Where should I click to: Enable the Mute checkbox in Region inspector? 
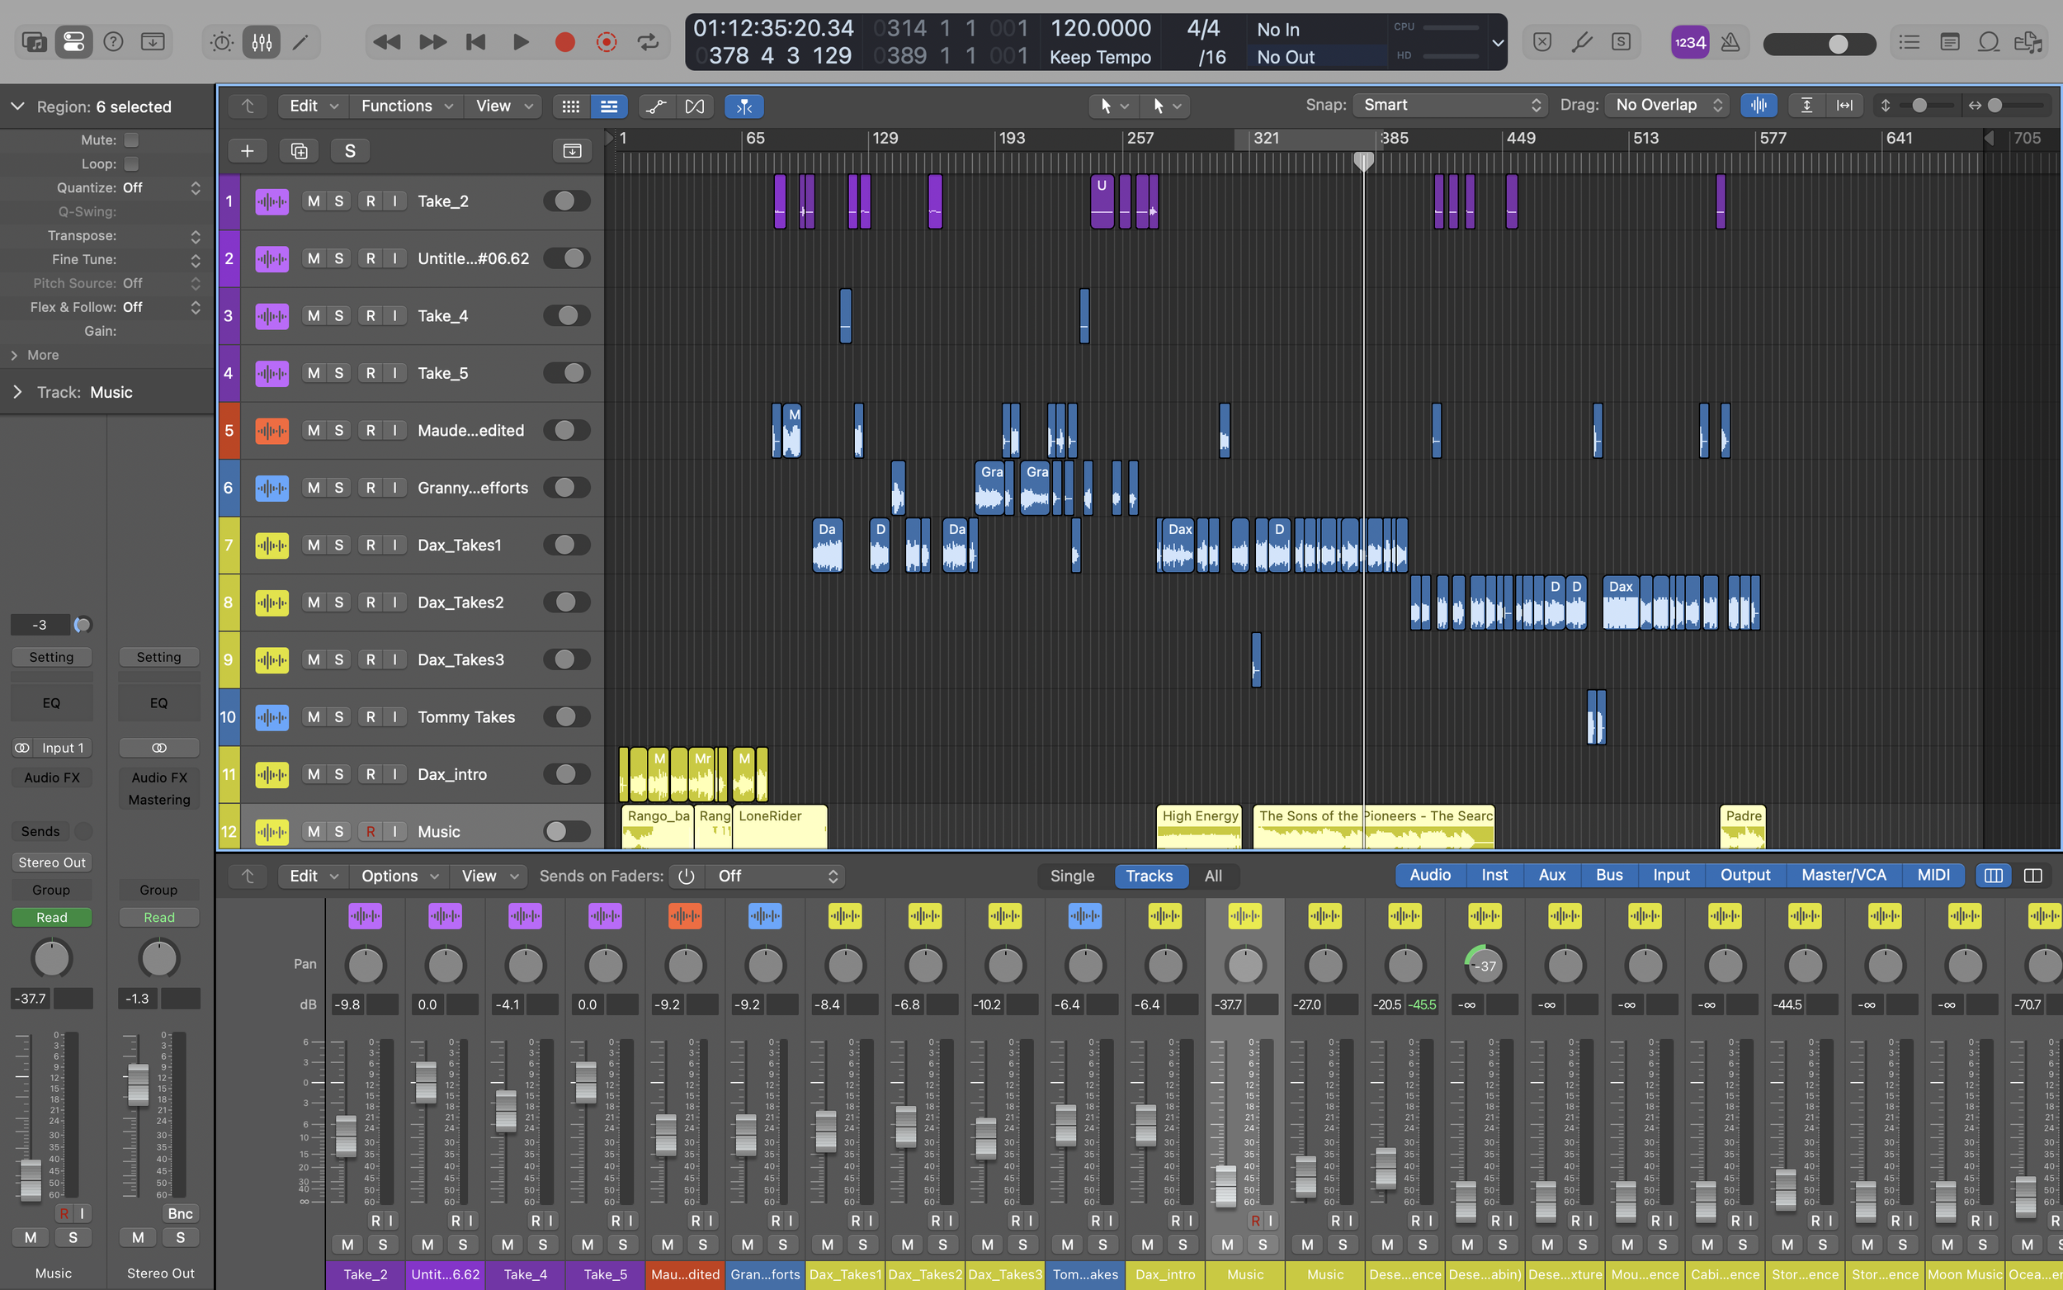pyautogui.click(x=131, y=140)
